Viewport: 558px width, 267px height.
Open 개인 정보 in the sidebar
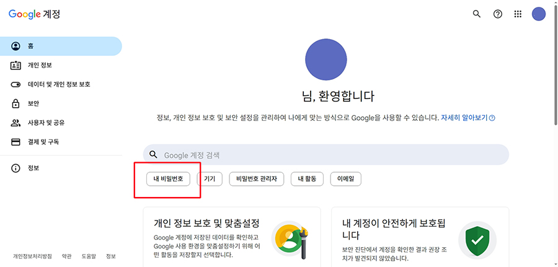61,66
